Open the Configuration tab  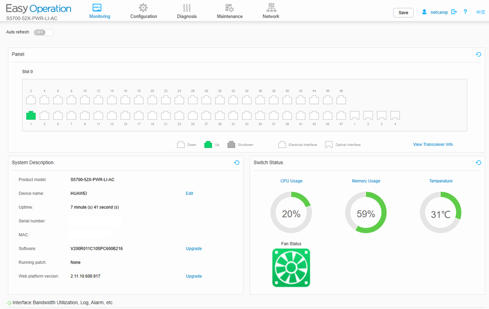tap(143, 10)
